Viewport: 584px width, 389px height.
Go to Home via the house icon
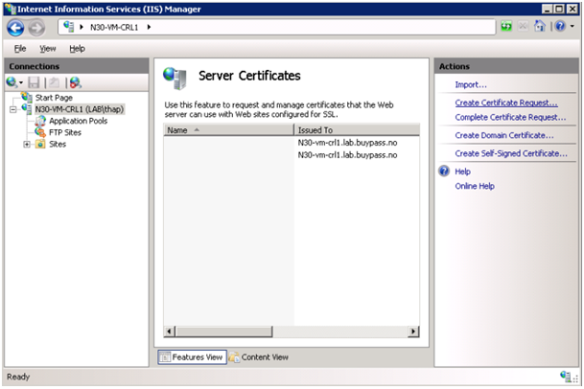(540, 26)
